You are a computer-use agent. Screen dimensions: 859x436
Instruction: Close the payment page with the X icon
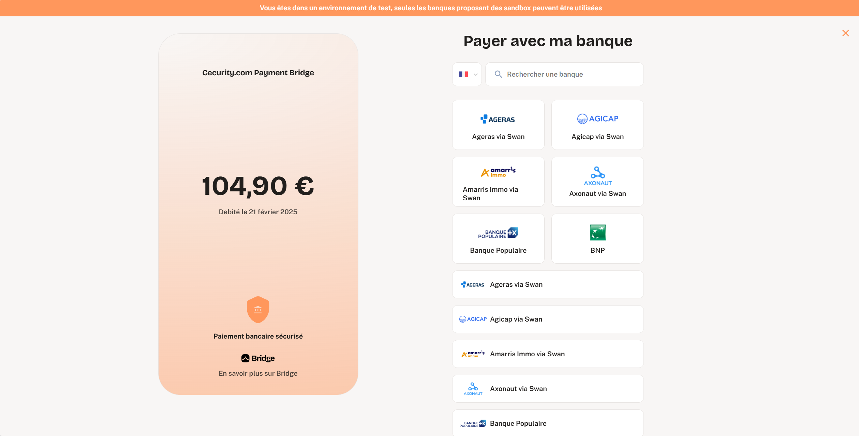pos(845,33)
